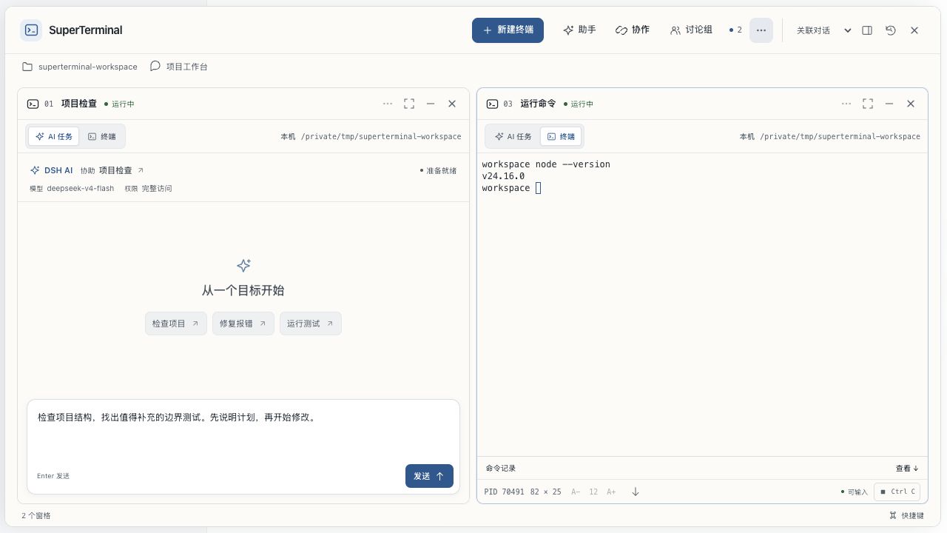Open the 协作 collaboration option
This screenshot has width=947, height=533.
tap(633, 30)
